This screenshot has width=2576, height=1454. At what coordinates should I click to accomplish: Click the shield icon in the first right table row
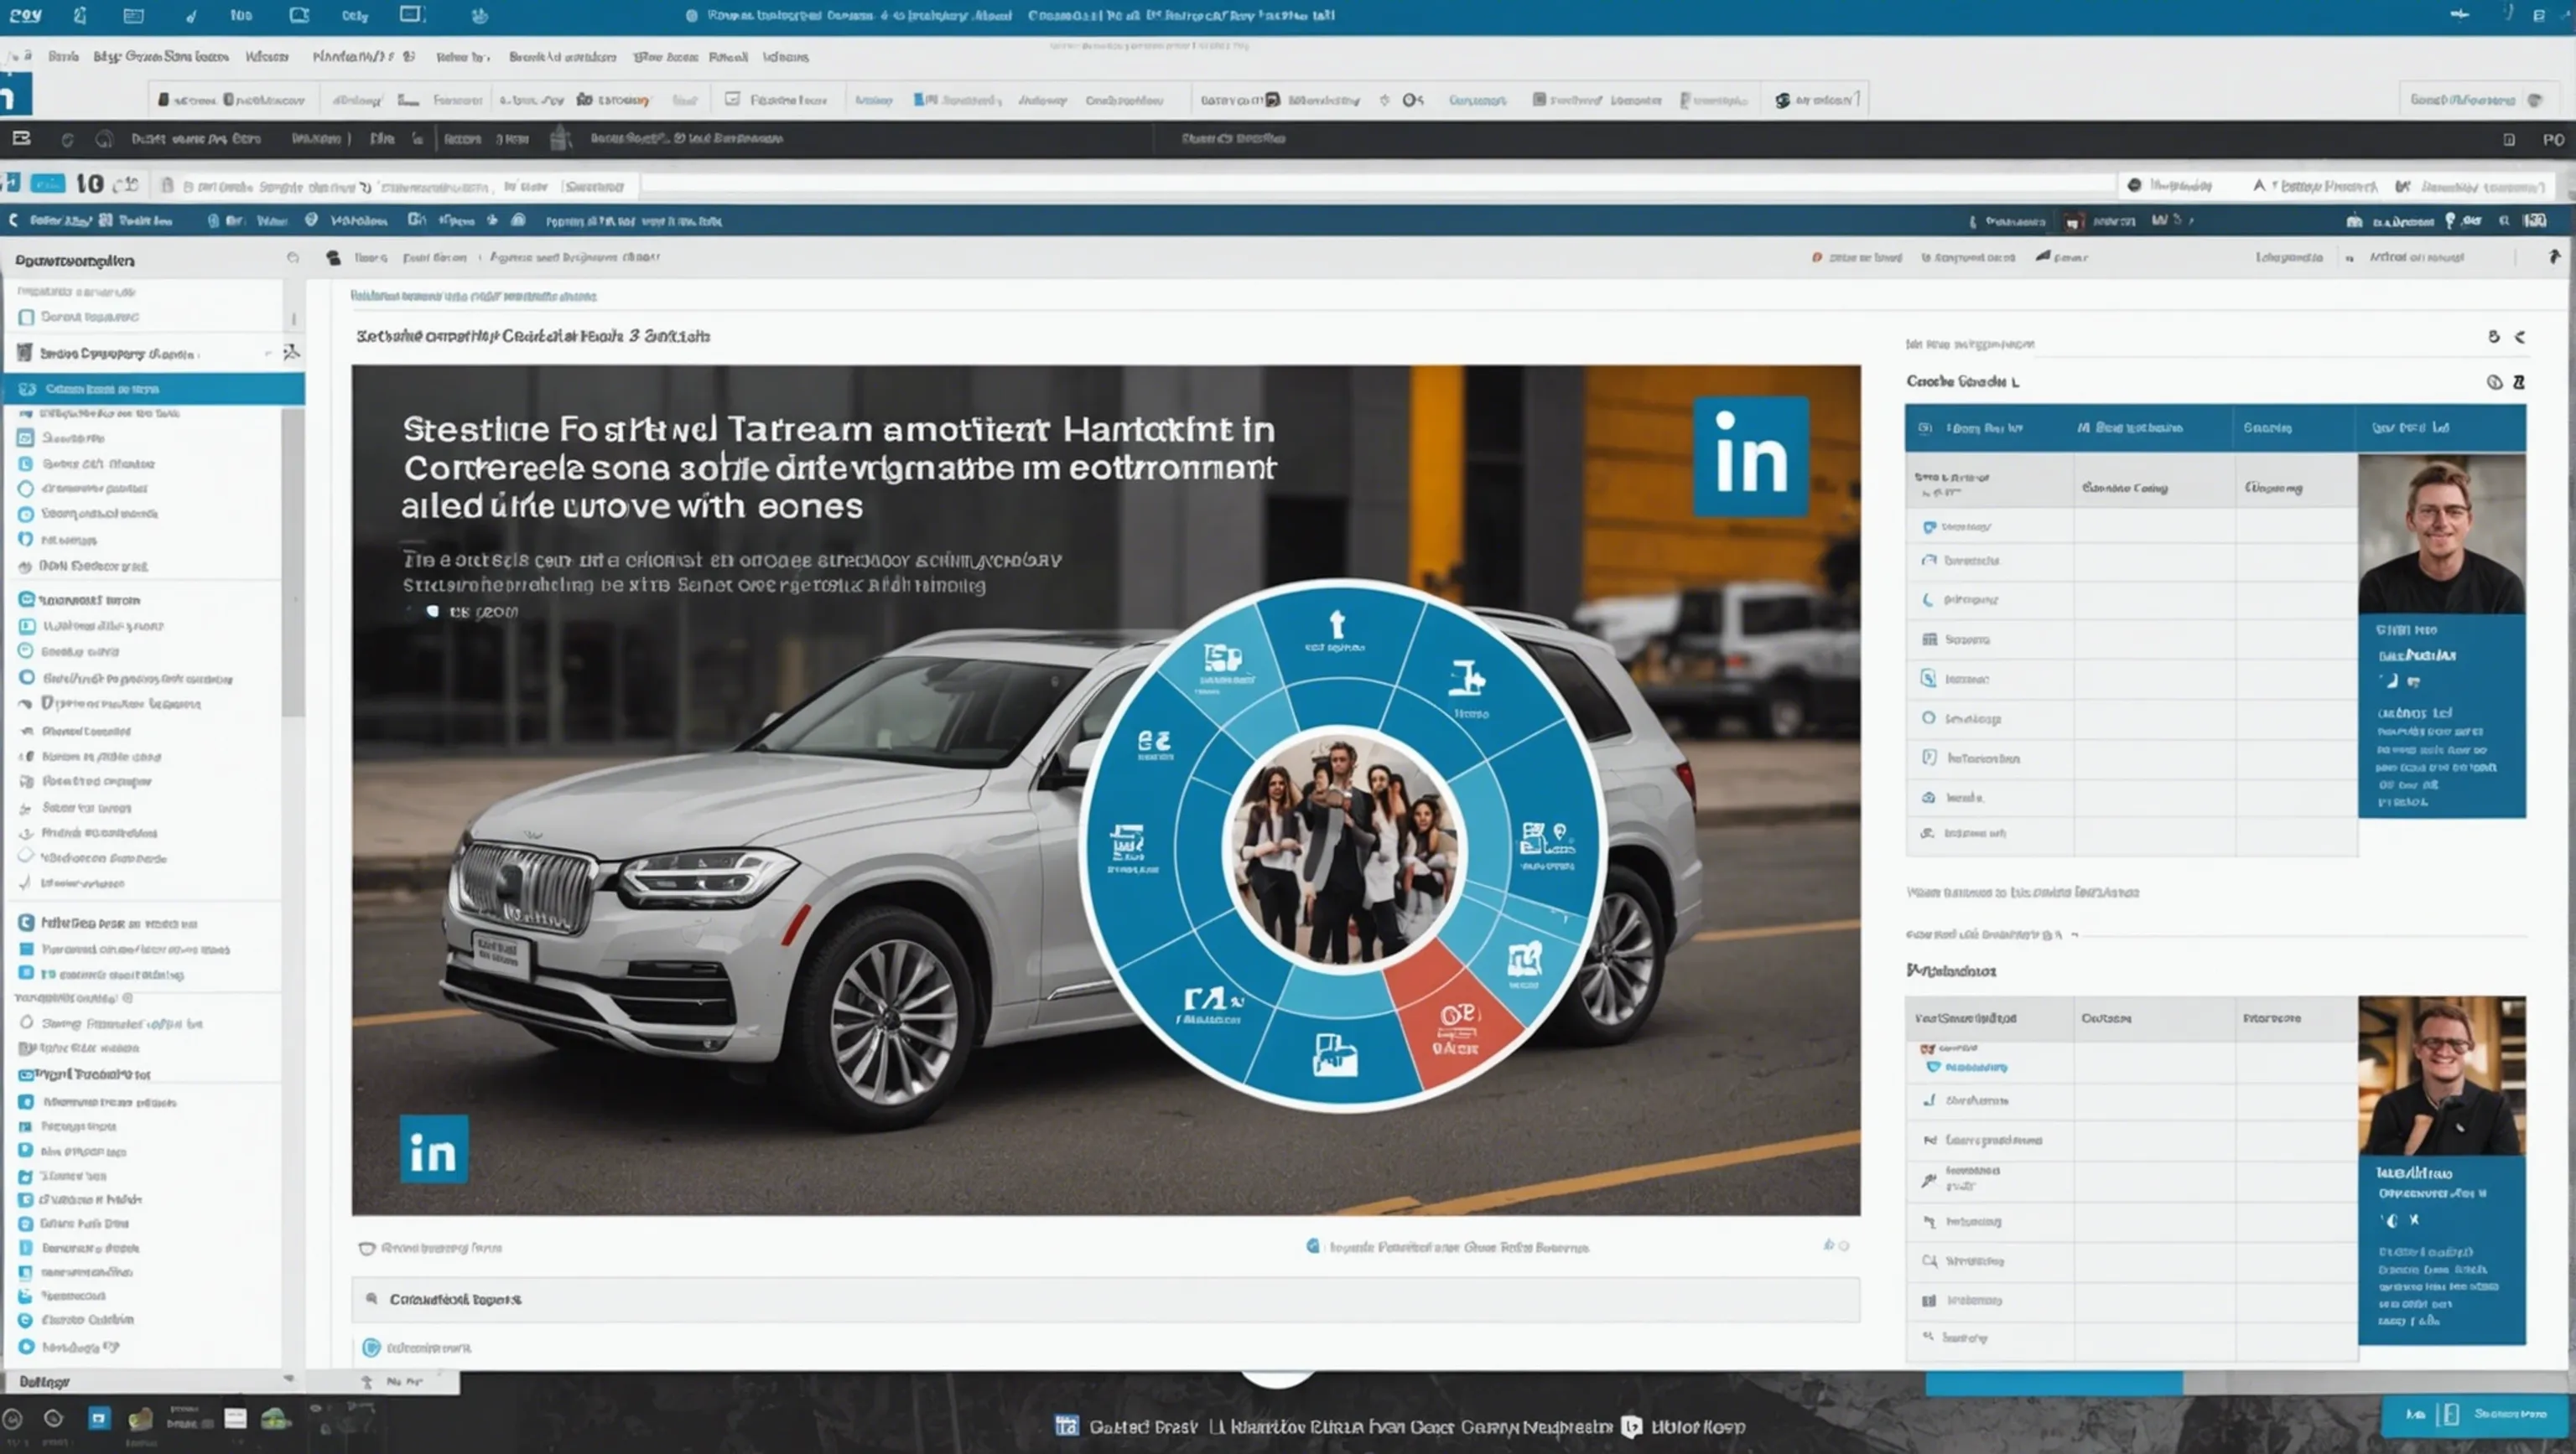1929,526
